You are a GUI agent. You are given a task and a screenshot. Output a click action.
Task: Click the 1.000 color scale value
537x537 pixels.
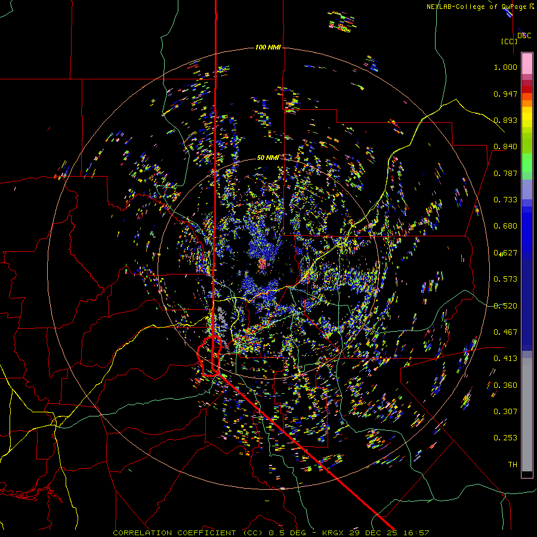point(505,67)
